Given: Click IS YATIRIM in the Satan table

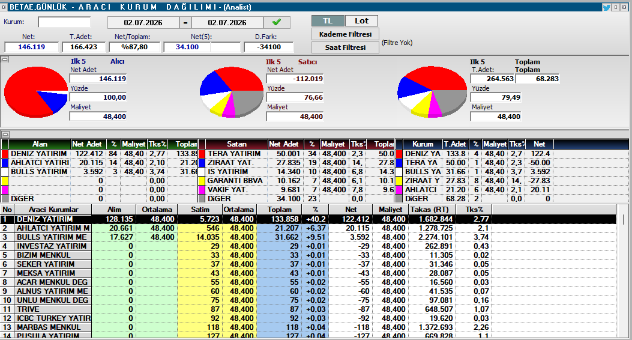Looking at the screenshot, I should click(227, 171).
